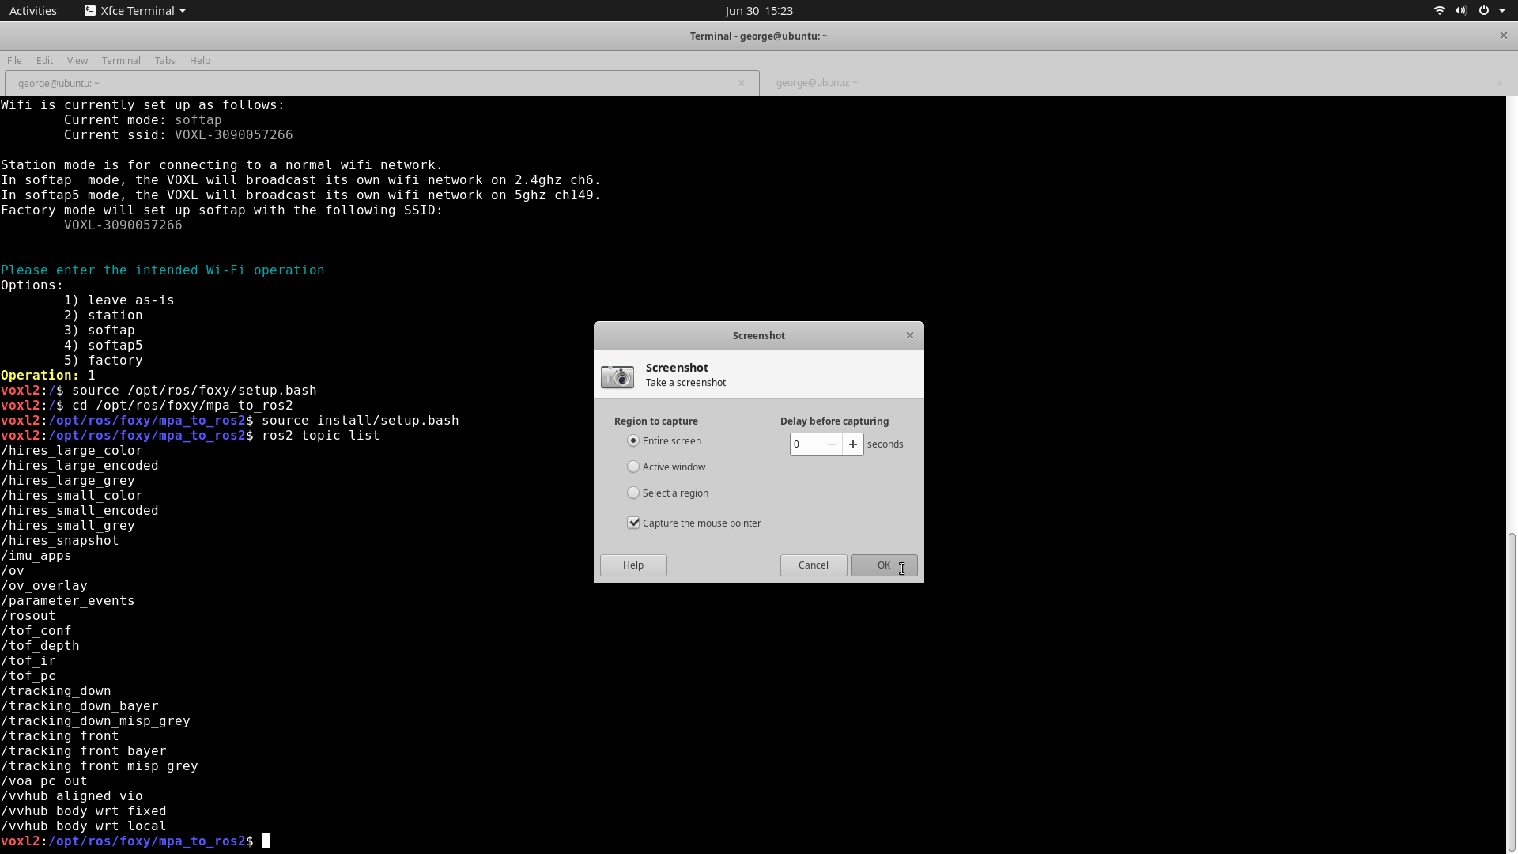This screenshot has height=854, width=1518.
Task: Click the /hires_large_color topic line
Action: click(72, 451)
